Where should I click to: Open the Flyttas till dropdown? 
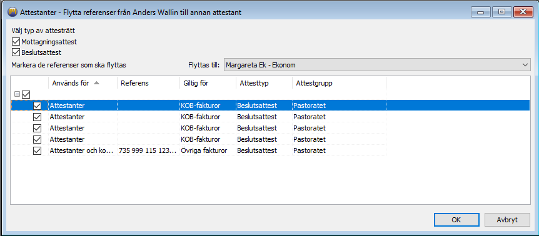coord(377,65)
